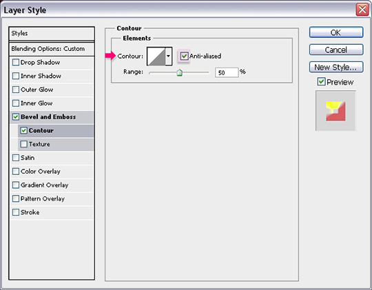Click the OK button
Image resolution: width=372 pixels, height=290 pixels.
(x=336, y=32)
